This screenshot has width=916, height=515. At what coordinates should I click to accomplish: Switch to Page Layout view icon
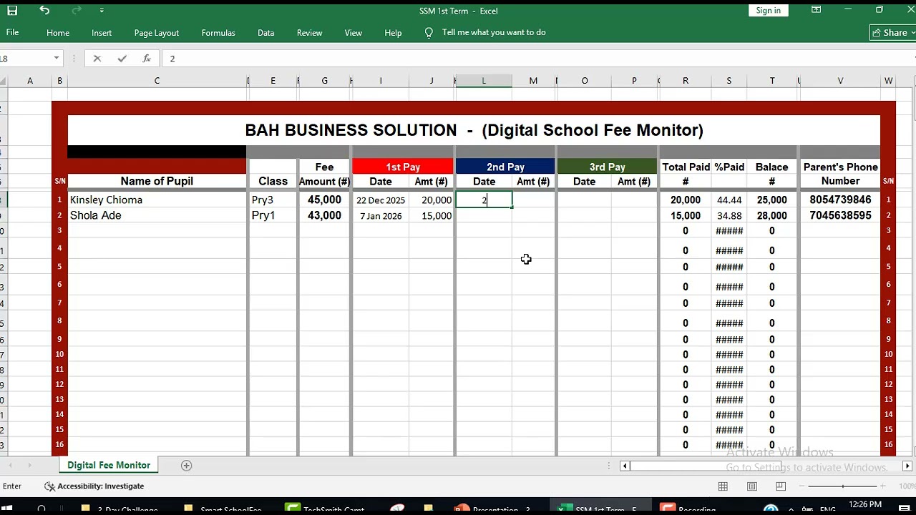coord(751,486)
